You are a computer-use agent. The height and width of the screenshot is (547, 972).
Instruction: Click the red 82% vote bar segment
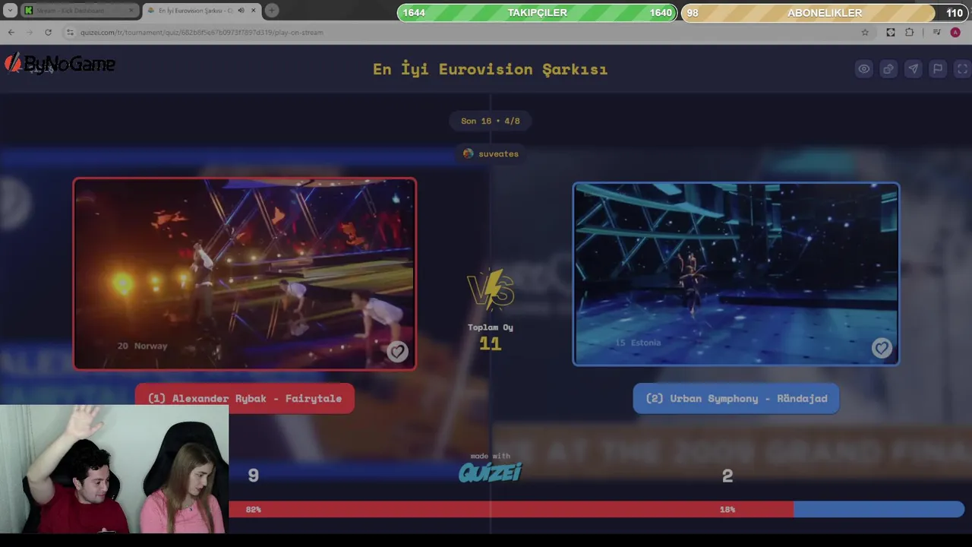tap(511, 509)
